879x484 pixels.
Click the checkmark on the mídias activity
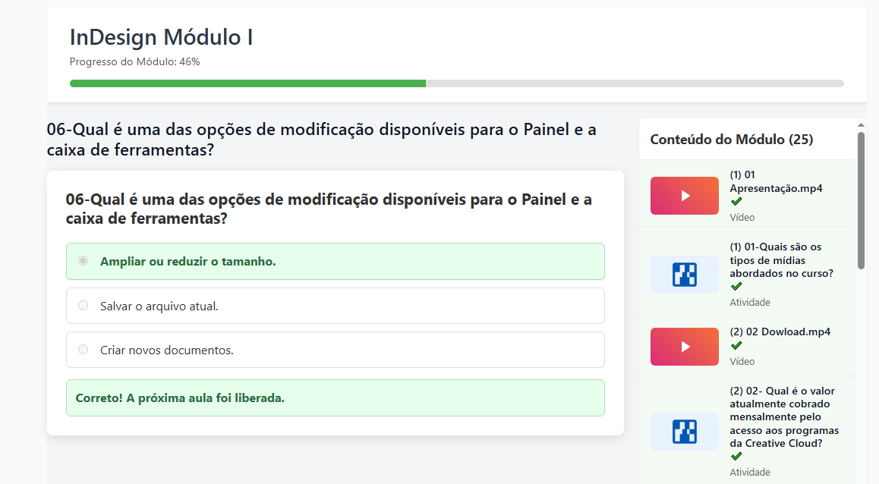click(735, 286)
